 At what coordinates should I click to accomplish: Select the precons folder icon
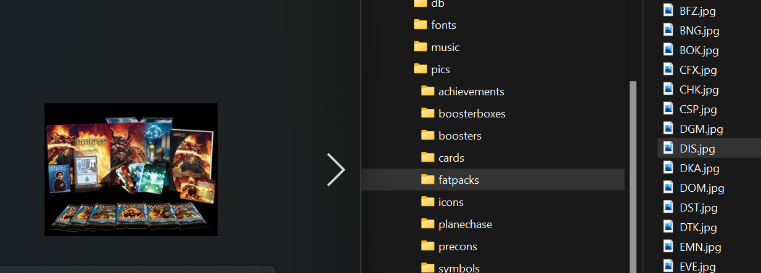[x=428, y=246]
